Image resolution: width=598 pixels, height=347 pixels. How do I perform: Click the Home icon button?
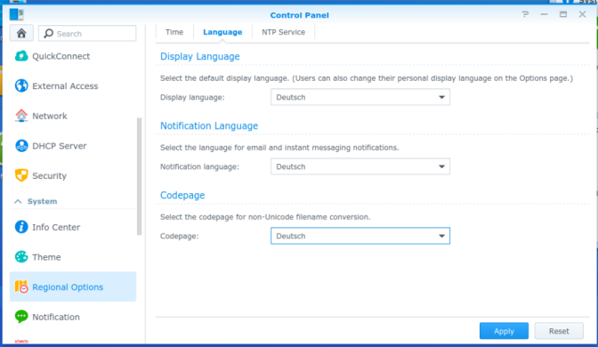[x=21, y=33]
